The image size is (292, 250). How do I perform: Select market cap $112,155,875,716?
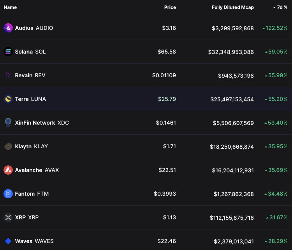point(232,218)
